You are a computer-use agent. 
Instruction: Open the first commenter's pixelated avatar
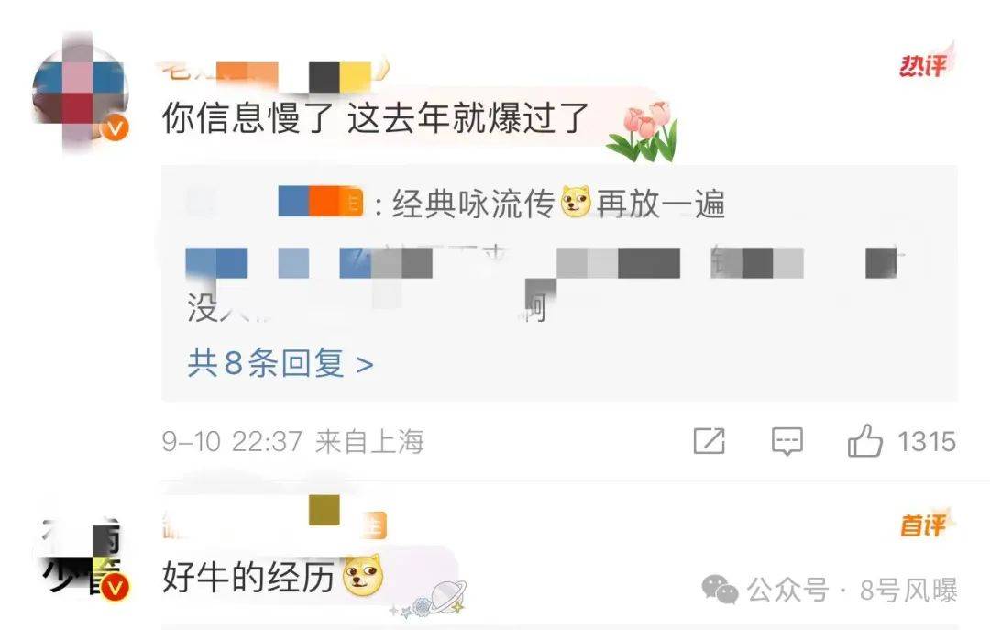80,94
